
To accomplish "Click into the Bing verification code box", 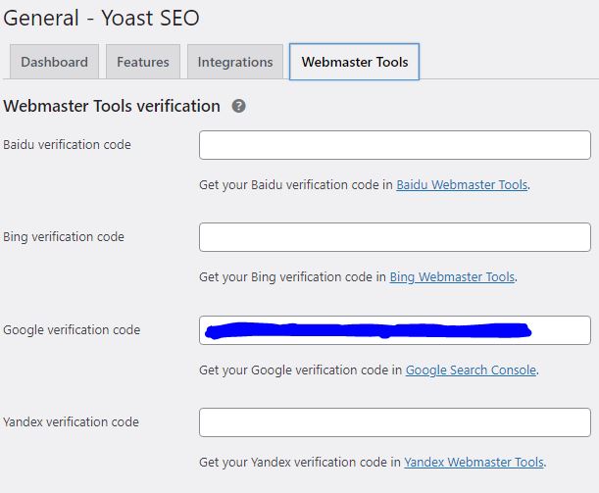I will [394, 237].
